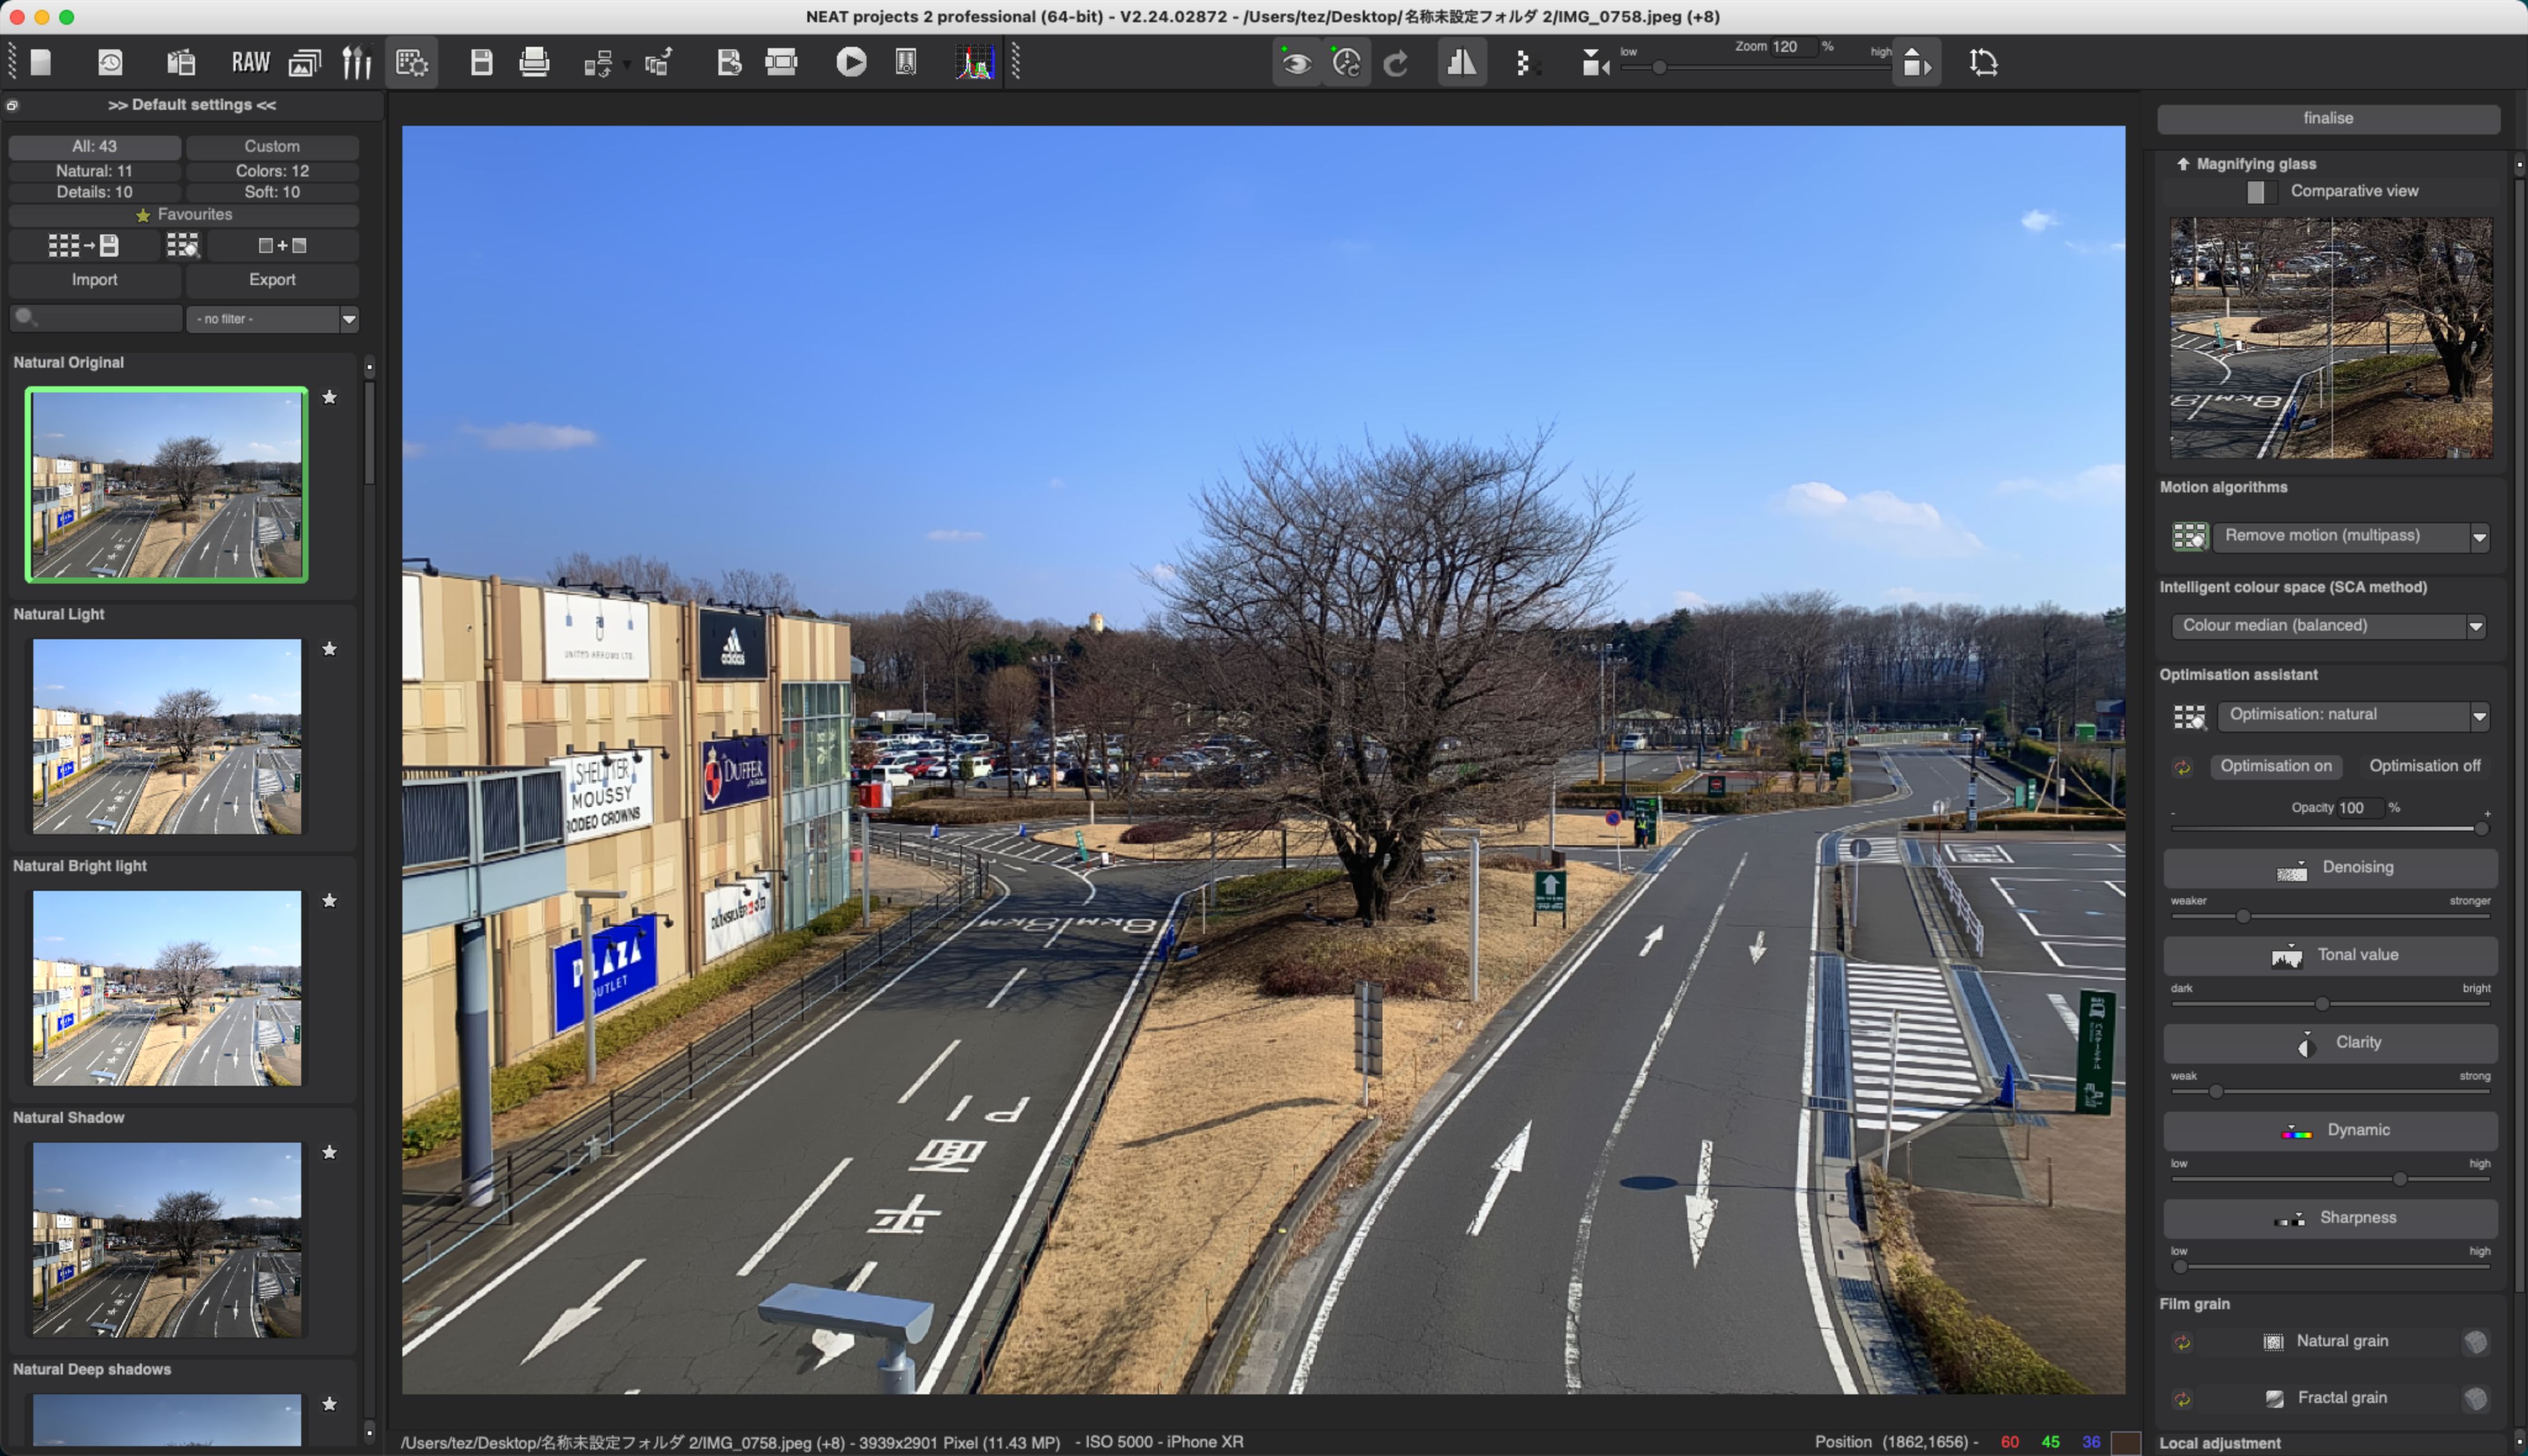
Task: Click the paint brushes toolbar icon
Action: click(356, 63)
